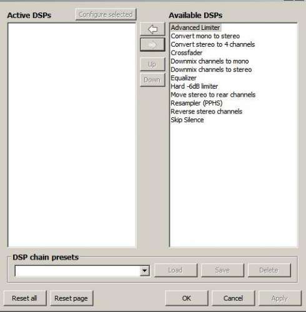This screenshot has width=306, height=312.
Task: Select Move stereo to rear channels
Action: [x=213, y=95]
